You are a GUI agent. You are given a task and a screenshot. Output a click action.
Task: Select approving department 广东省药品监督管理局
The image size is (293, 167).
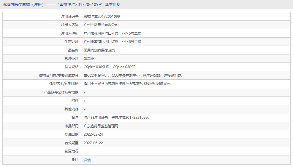pyautogui.click(x=101, y=126)
